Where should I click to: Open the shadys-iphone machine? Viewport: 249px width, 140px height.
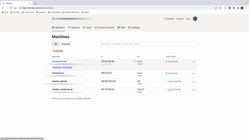pyautogui.click(x=60, y=81)
